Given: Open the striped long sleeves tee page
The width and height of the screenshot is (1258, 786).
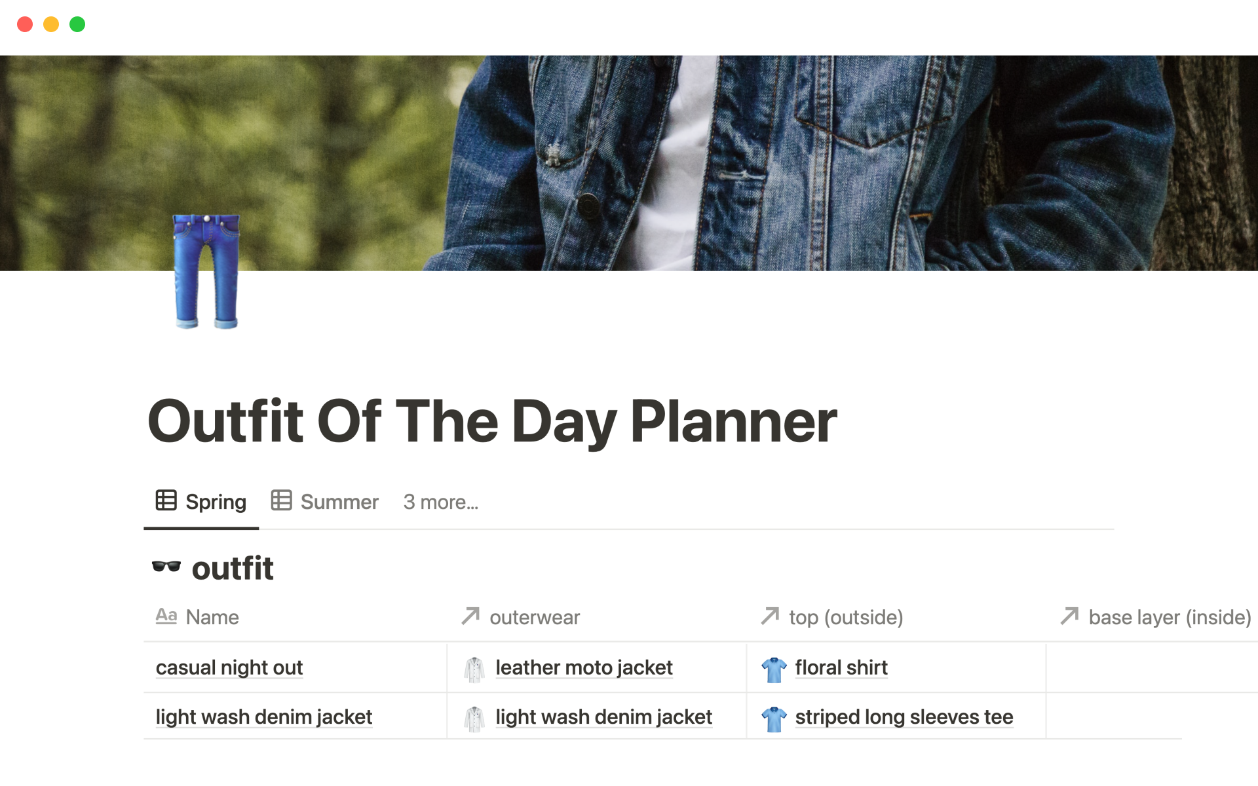Looking at the screenshot, I should coord(904,717).
